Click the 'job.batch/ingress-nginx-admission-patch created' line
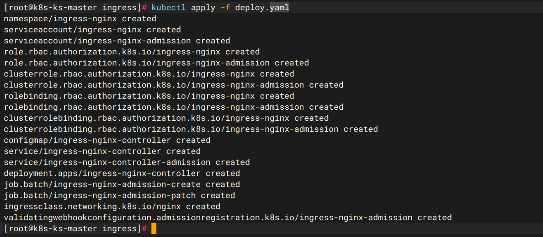The width and height of the screenshot is (543, 237). tap(119, 196)
